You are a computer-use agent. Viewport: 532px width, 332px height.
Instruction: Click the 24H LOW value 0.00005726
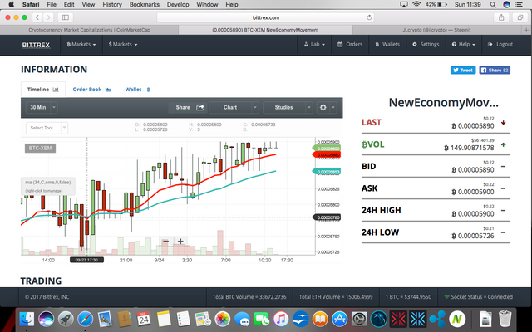point(473,236)
